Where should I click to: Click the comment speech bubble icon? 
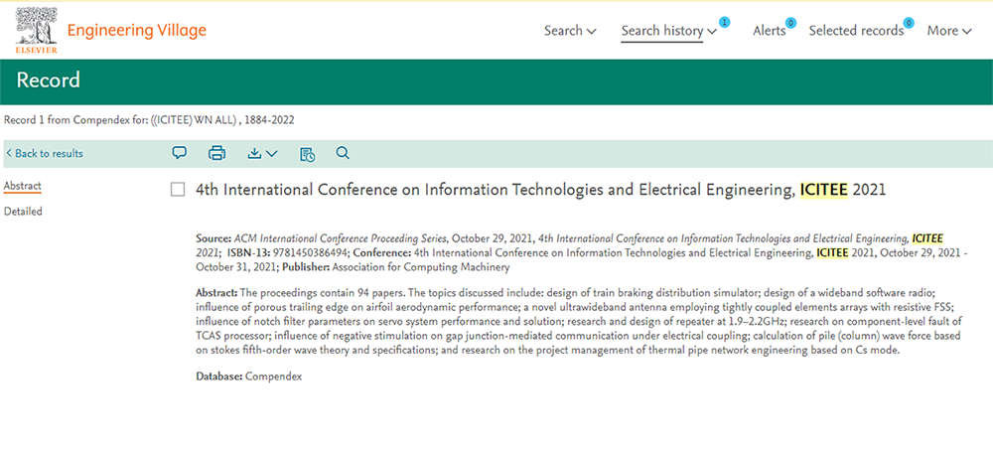click(x=180, y=153)
